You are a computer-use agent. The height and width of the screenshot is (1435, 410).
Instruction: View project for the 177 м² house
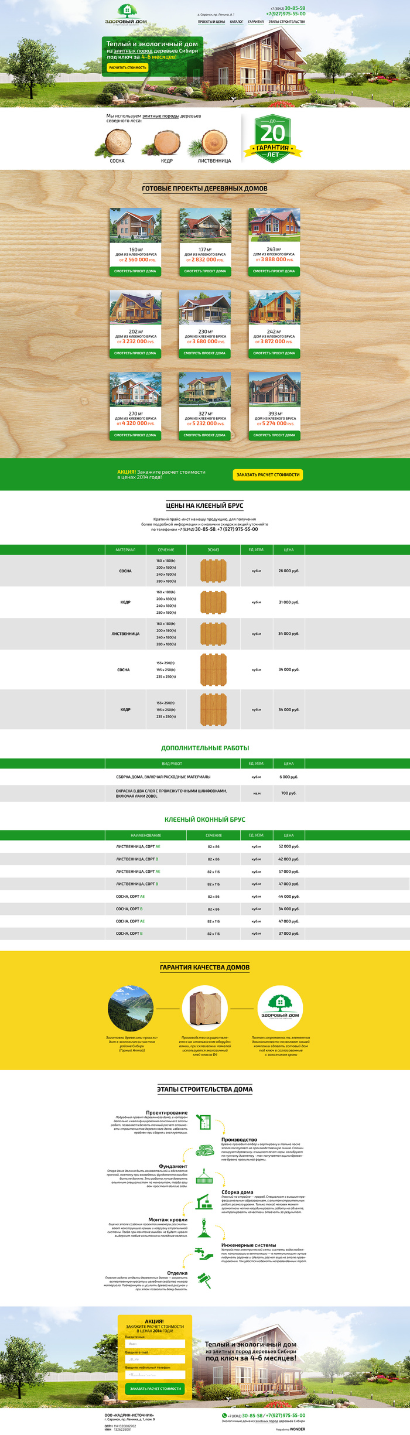[205, 271]
